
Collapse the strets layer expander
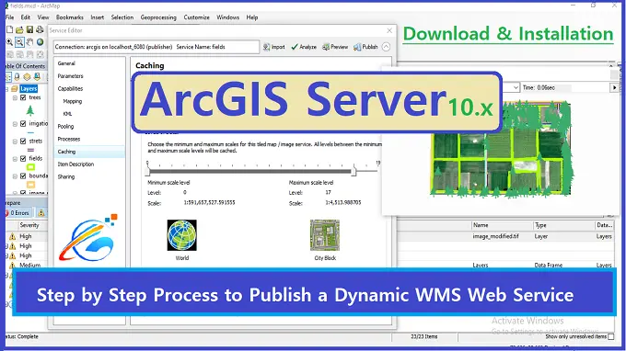click(15, 142)
